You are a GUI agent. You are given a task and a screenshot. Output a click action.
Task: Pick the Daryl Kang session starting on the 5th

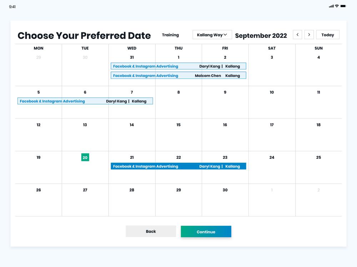pyautogui.click(x=85, y=101)
